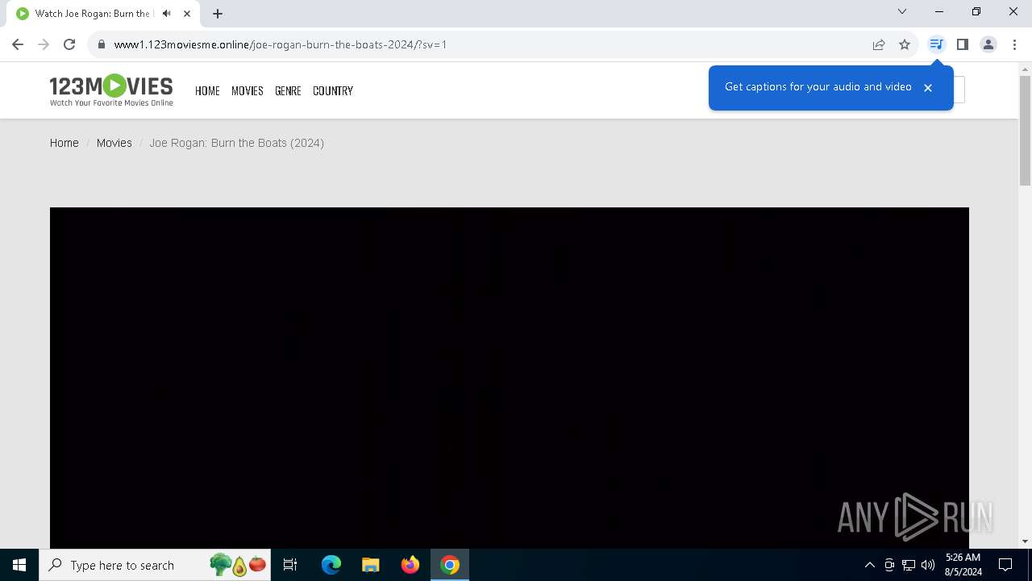Open Chrome three-dot menu
The width and height of the screenshot is (1032, 581).
coord(1014,44)
